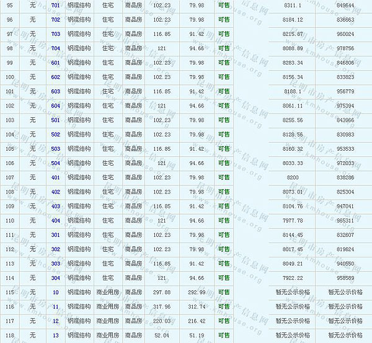Click the 297.88 area cell
This screenshot has height=343, width=372.
(x=161, y=292)
